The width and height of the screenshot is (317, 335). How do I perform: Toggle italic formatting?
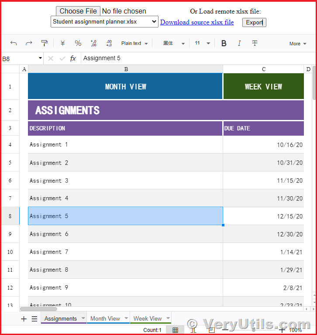pyautogui.click(x=239, y=43)
